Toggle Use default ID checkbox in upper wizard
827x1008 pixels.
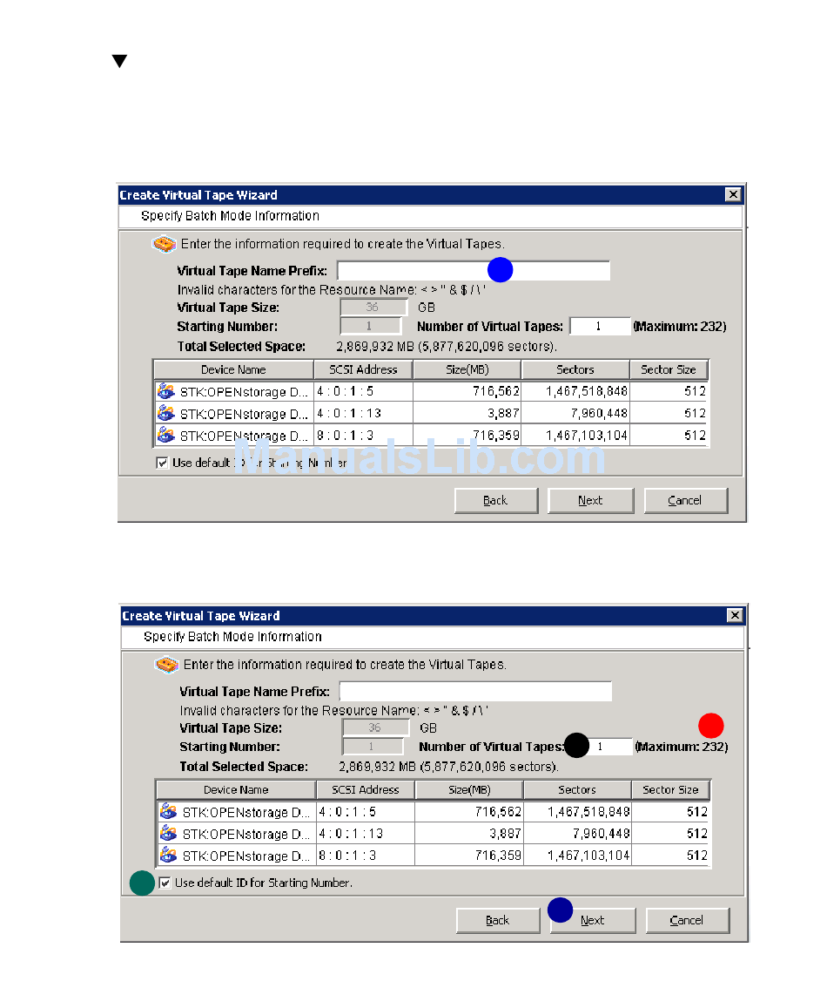162,463
